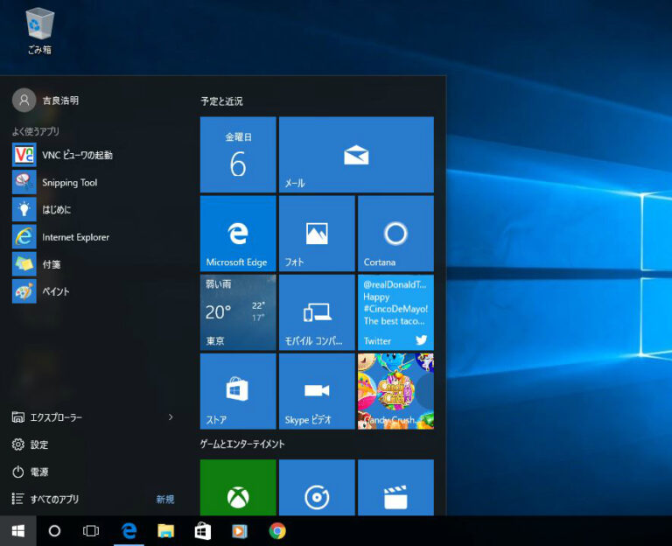Open File Explorer from the taskbar

166,531
